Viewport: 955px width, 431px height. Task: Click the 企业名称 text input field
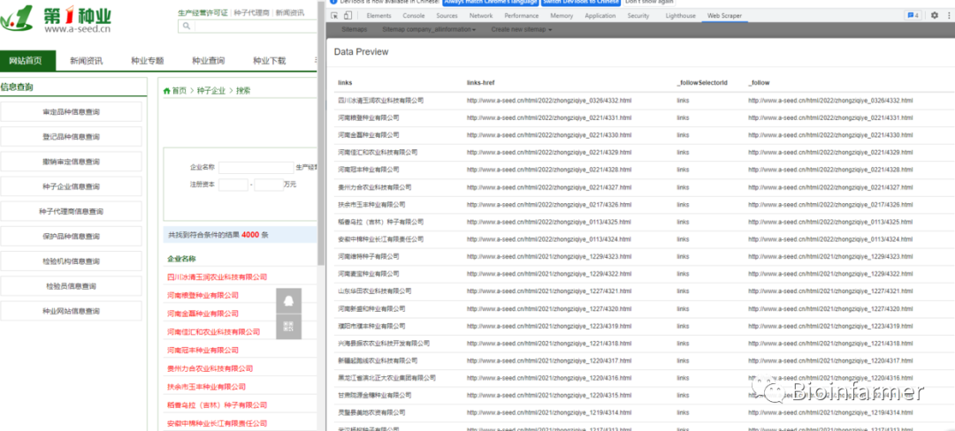[x=256, y=167]
